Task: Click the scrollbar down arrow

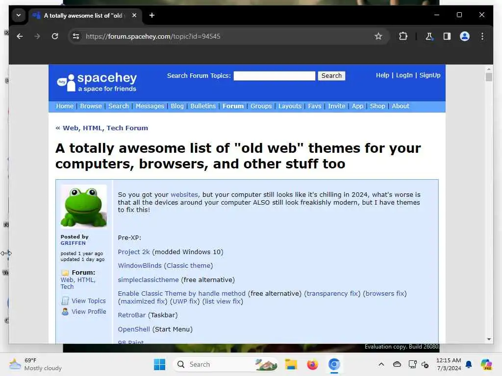Action: click(489, 339)
